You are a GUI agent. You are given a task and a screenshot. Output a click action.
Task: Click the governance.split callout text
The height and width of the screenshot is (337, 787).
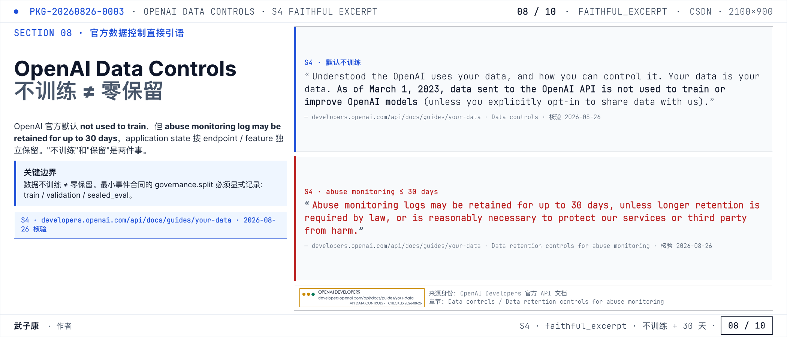(x=143, y=190)
